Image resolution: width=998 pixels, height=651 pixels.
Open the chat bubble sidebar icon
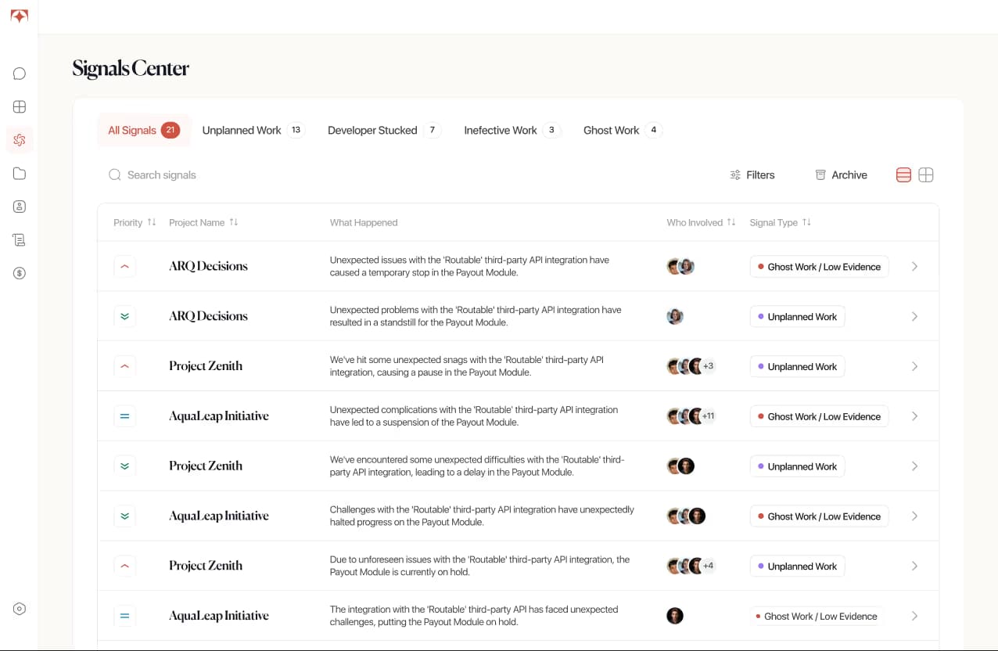click(20, 74)
